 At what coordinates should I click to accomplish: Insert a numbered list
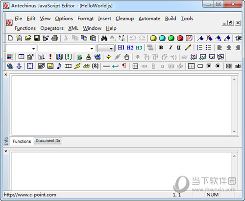pyautogui.click(x=199, y=47)
